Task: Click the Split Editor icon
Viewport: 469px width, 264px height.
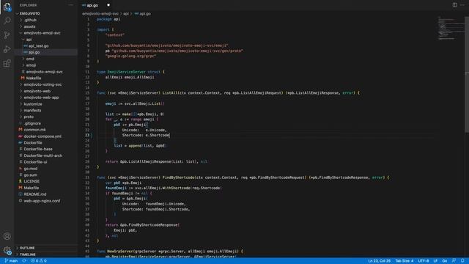Action: pos(454,5)
